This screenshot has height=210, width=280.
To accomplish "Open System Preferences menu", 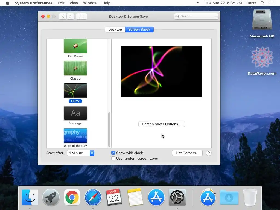I will coord(34,3).
